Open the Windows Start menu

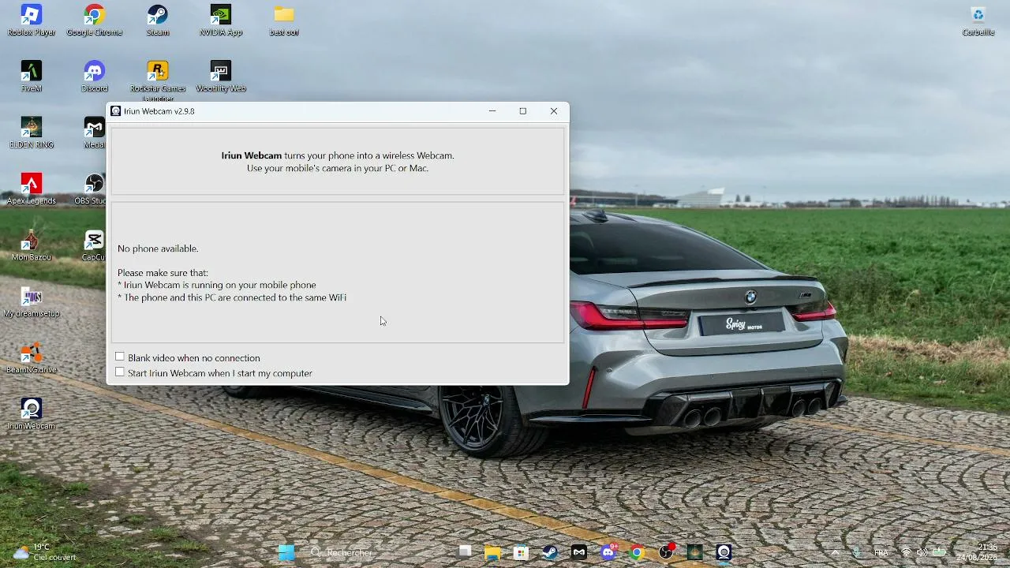click(286, 552)
